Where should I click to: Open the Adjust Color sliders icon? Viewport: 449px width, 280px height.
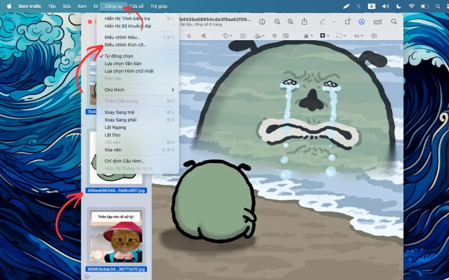point(274,36)
